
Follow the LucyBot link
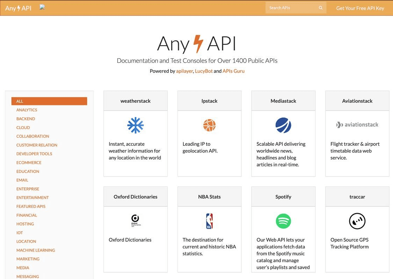pos(204,71)
